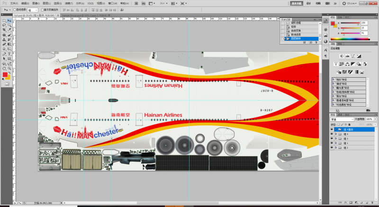Pick a color from the spectrum ramp

[x=350, y=39]
